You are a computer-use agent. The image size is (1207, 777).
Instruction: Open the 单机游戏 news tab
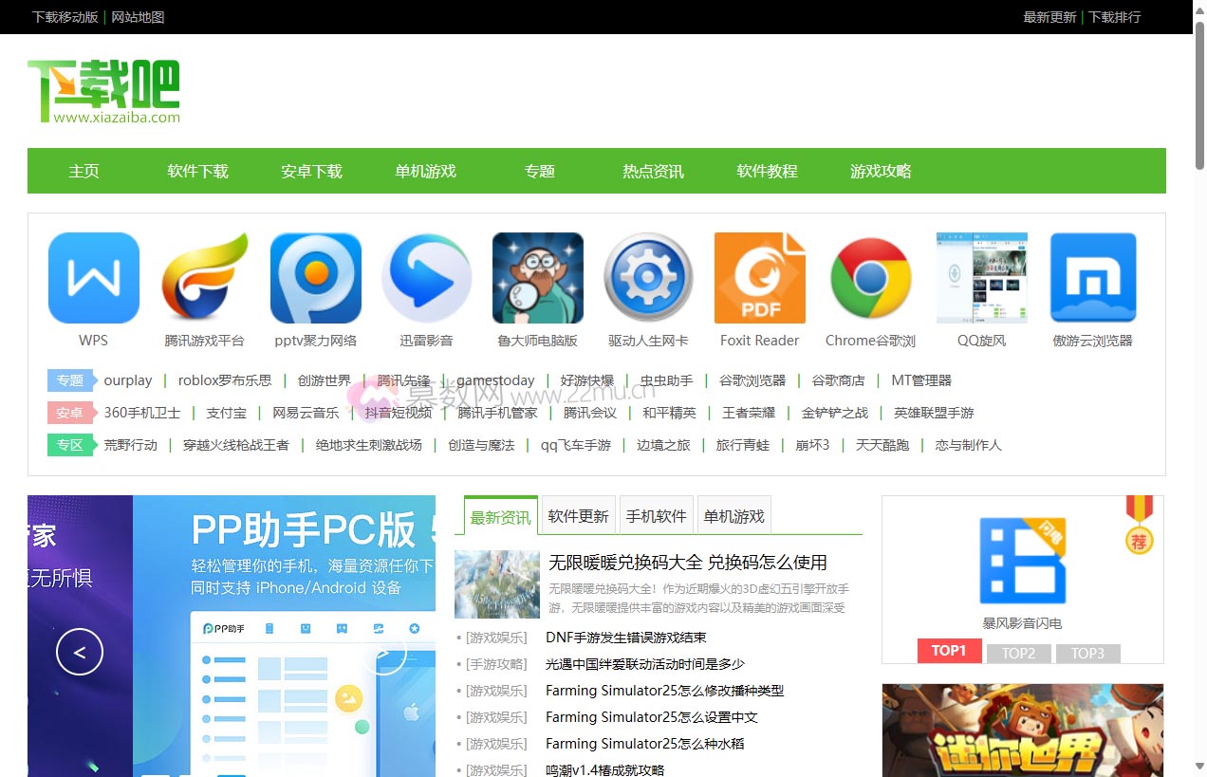click(733, 515)
